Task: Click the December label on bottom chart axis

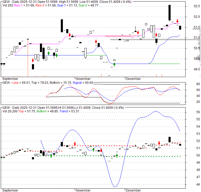Action: (x=133, y=190)
